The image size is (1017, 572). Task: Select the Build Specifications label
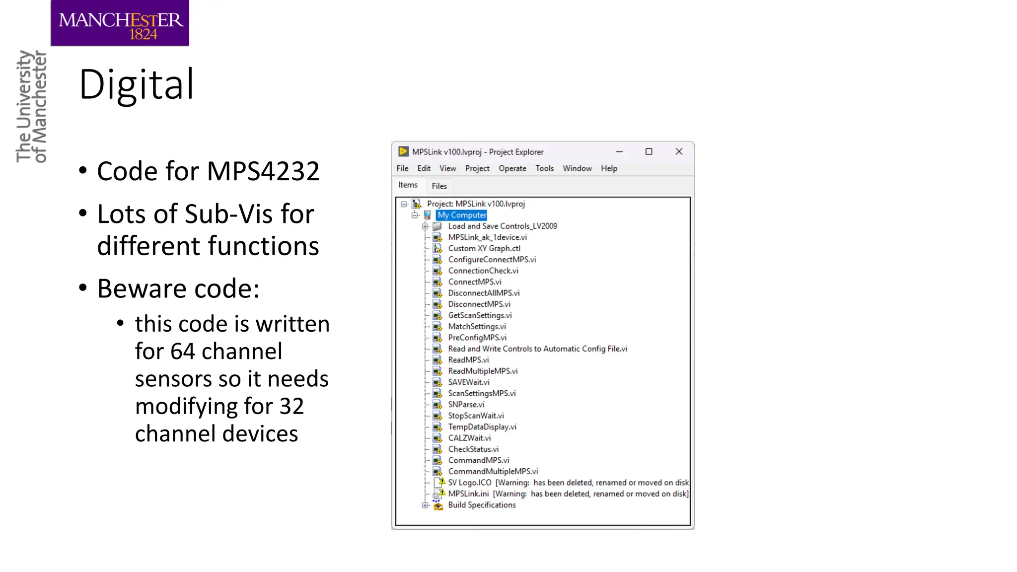(x=482, y=505)
